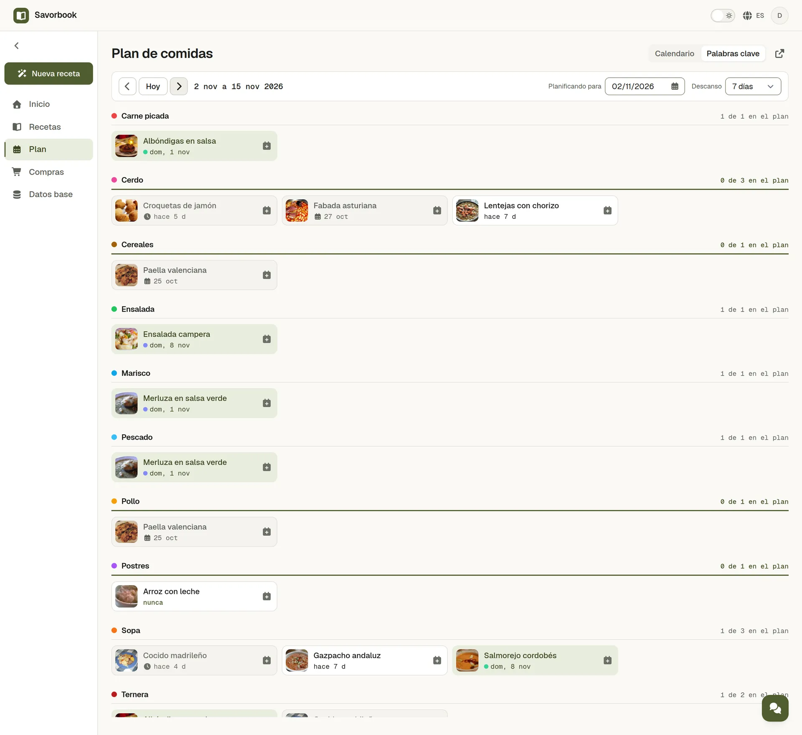This screenshot has height=735, width=802.
Task: Switch to the Calendario tab
Action: 674,53
